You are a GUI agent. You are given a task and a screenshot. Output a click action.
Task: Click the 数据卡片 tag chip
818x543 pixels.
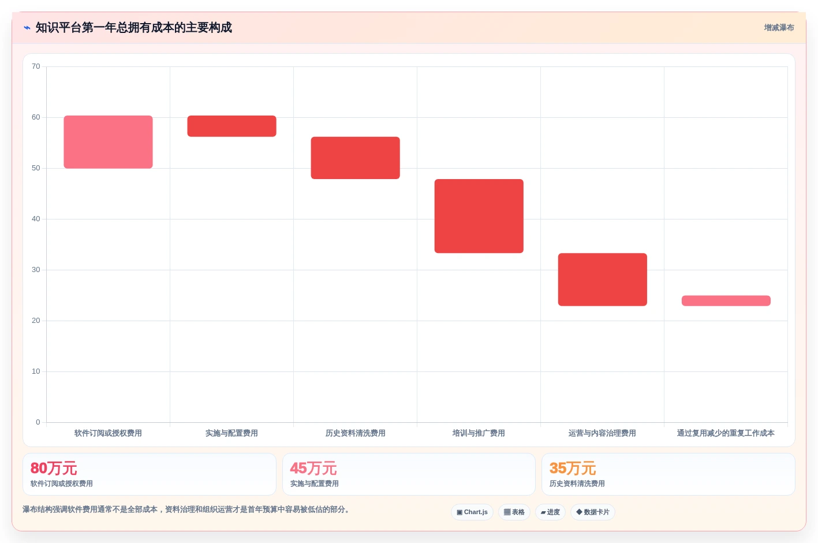[593, 512]
